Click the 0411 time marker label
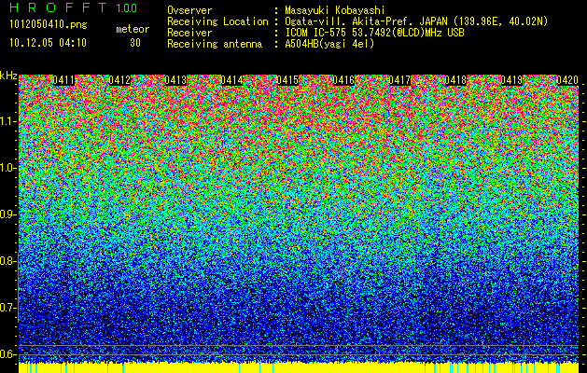This screenshot has height=373, width=587. pos(63,80)
